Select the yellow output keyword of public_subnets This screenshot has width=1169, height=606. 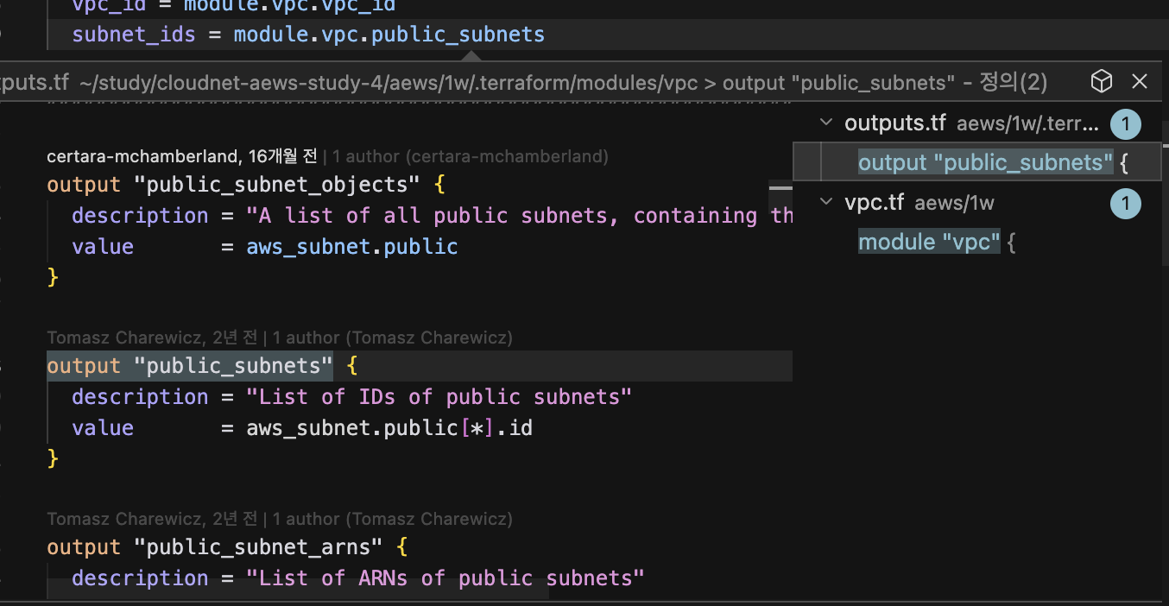pos(83,365)
